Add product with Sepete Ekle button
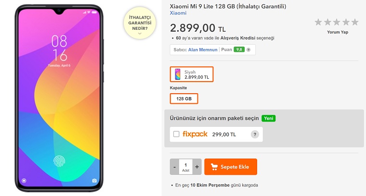The width and height of the screenshot is (366, 196). pyautogui.click(x=231, y=167)
